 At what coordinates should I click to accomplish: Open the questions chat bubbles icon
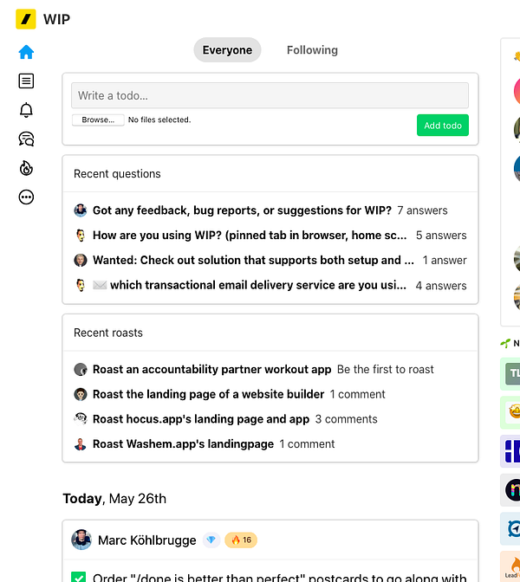(26, 139)
